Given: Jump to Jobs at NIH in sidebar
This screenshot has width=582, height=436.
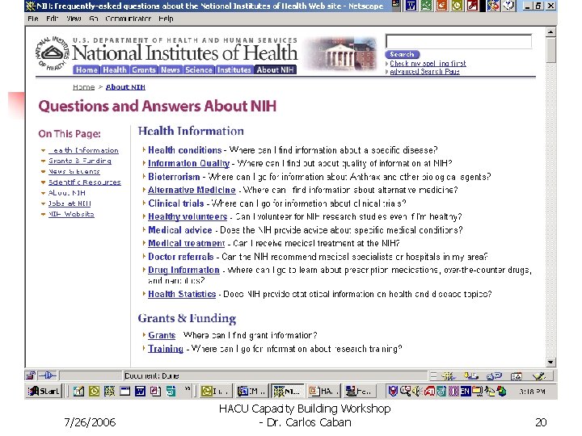Looking at the screenshot, I should [70, 203].
